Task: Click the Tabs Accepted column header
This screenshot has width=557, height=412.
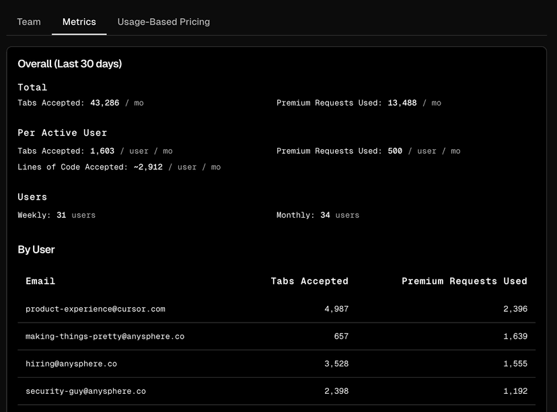Action: [309, 281]
